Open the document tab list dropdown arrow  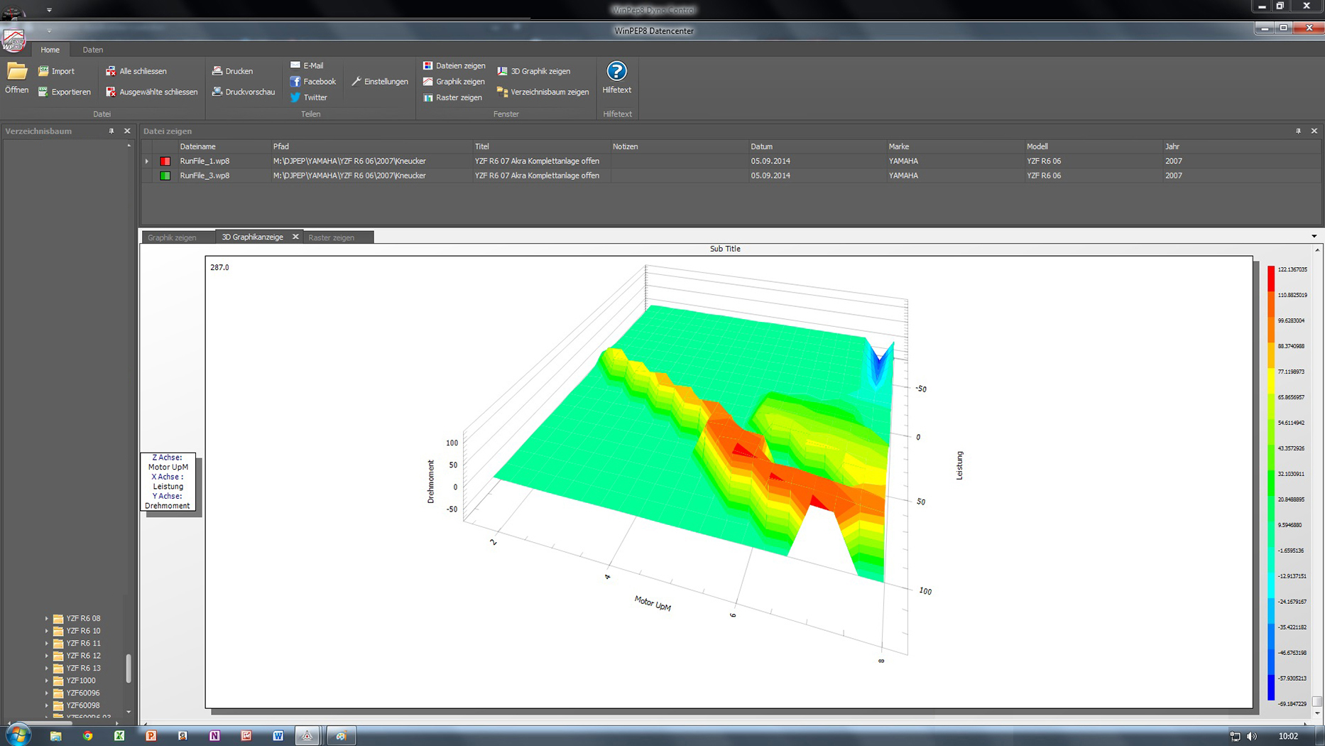(x=1314, y=237)
